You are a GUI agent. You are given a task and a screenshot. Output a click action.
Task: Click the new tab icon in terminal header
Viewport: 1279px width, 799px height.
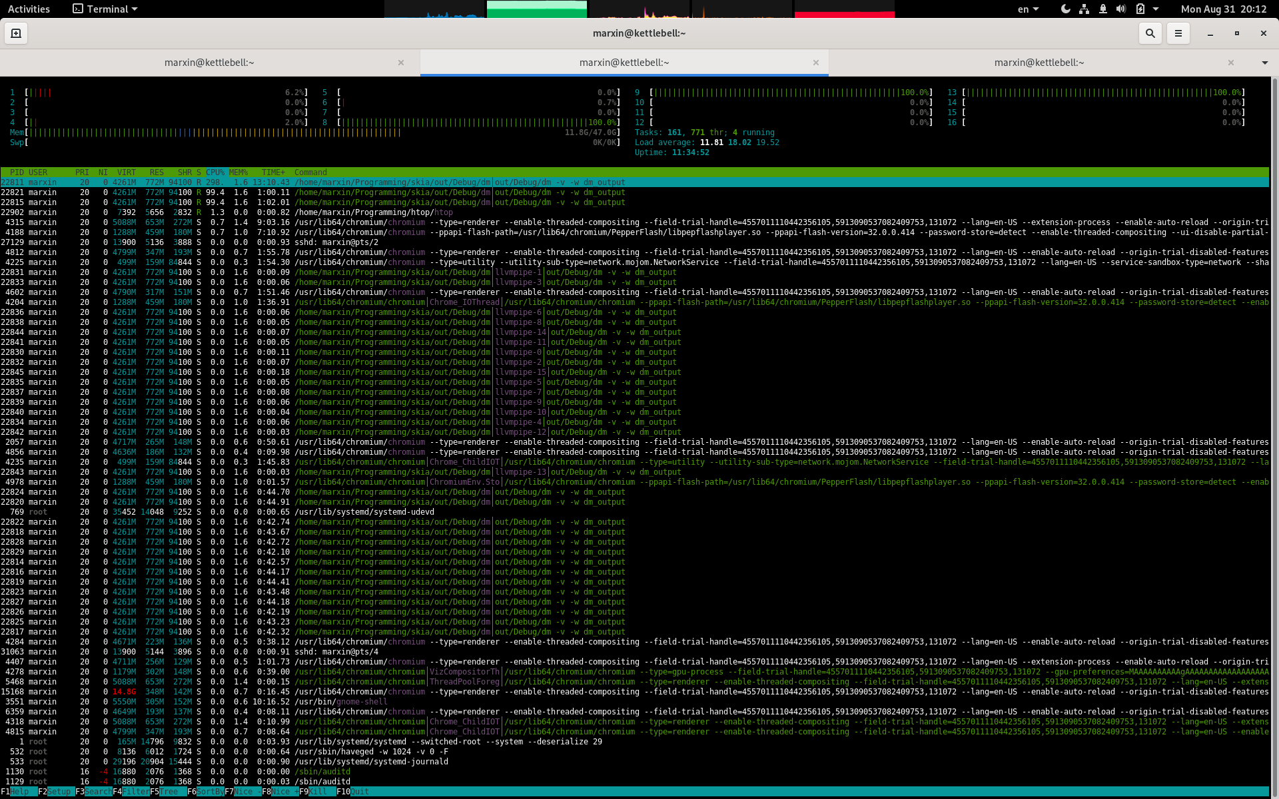[16, 33]
